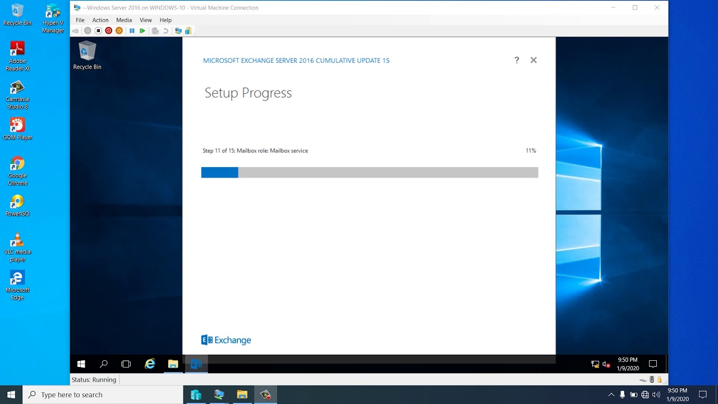Click the Exchange setup icon in VM taskbar
This screenshot has width=718, height=404.
(x=196, y=364)
